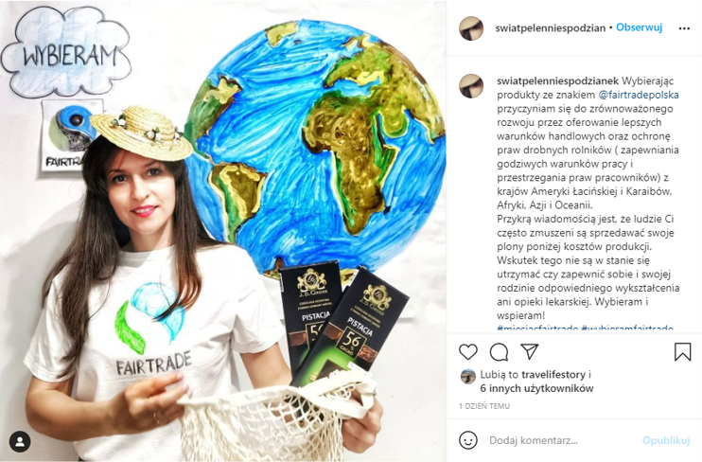Open header username swiatpelenniespodzian
The image size is (702, 462).
click(x=551, y=27)
